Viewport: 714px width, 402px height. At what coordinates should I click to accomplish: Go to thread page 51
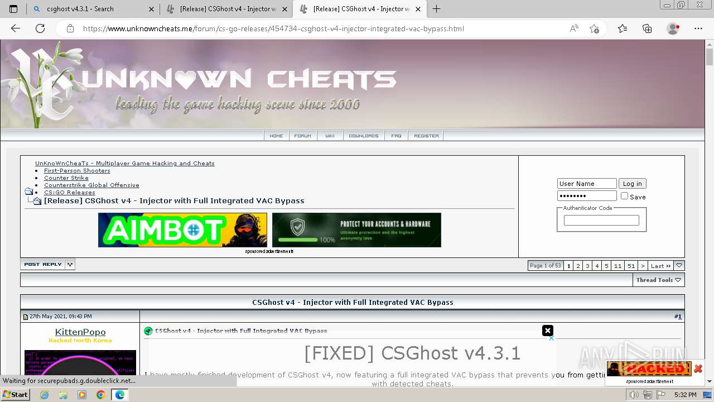coord(631,266)
